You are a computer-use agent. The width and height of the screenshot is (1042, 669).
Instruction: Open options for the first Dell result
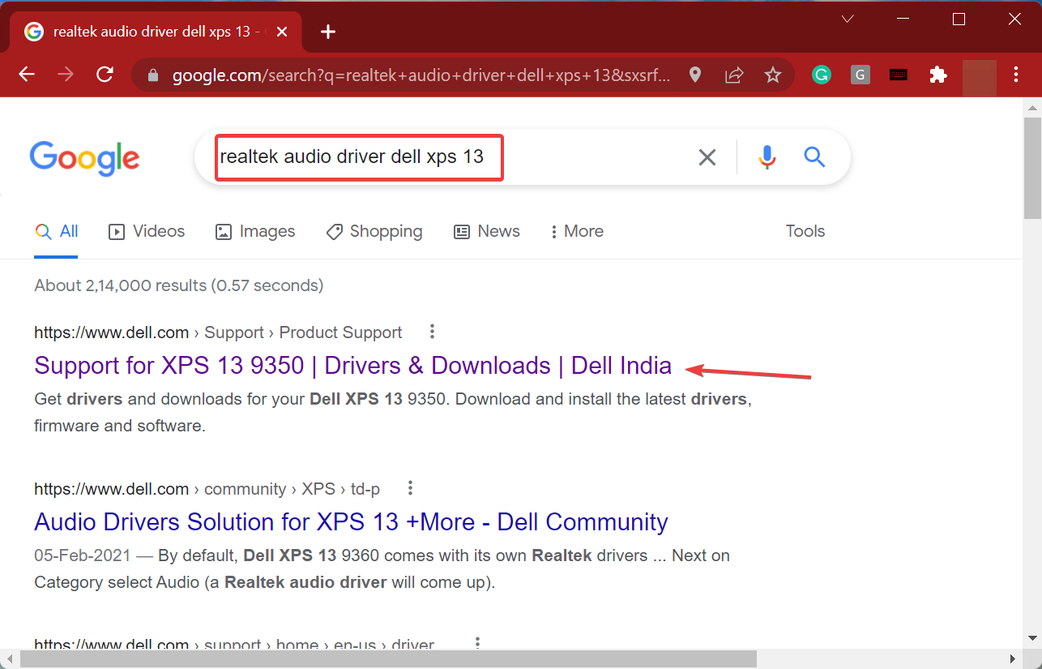[x=432, y=332]
